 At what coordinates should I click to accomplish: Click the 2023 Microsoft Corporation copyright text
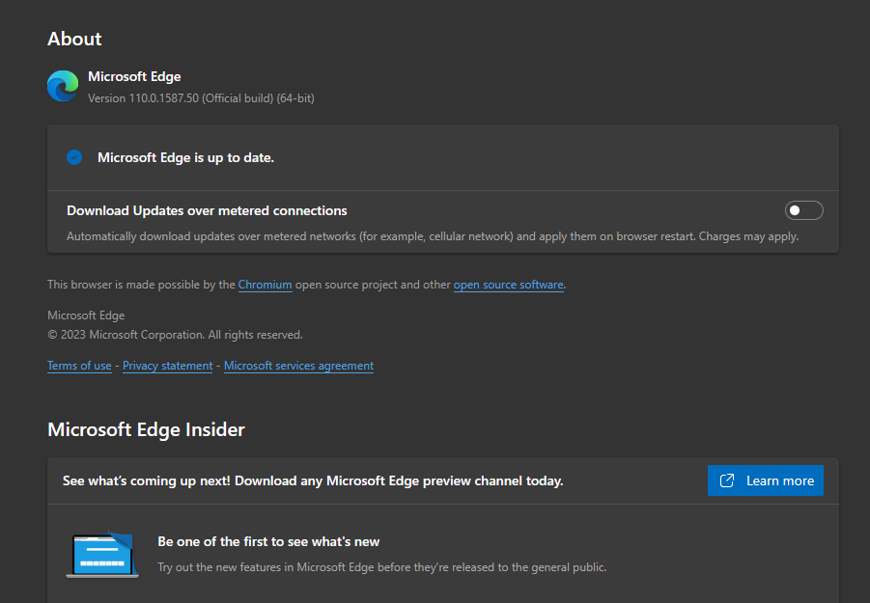click(x=175, y=335)
